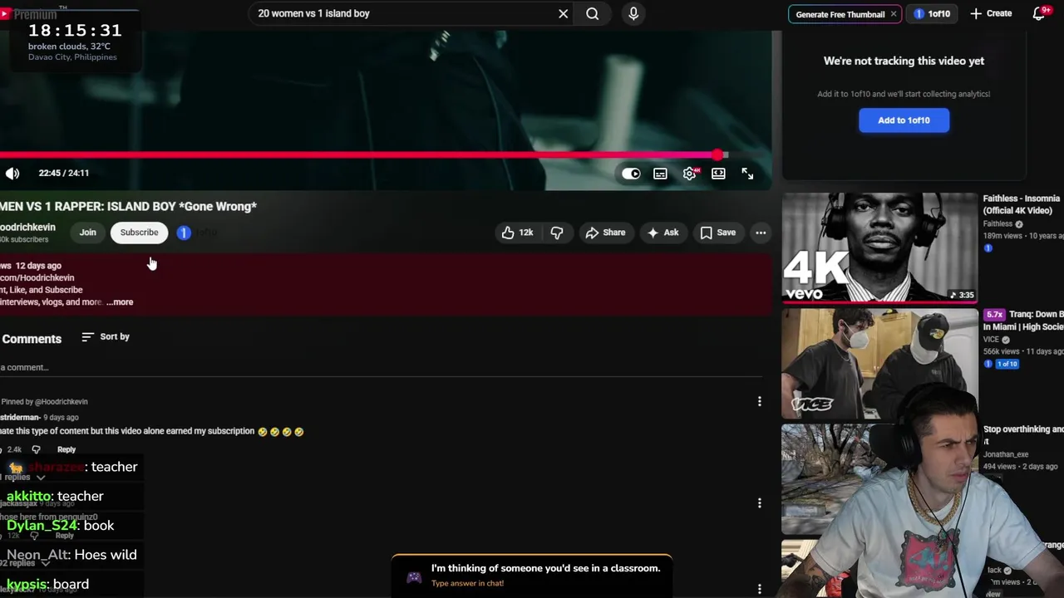1064x598 pixels.
Task: Click blue 1of10 badge beside Subscribe
Action: click(x=184, y=233)
